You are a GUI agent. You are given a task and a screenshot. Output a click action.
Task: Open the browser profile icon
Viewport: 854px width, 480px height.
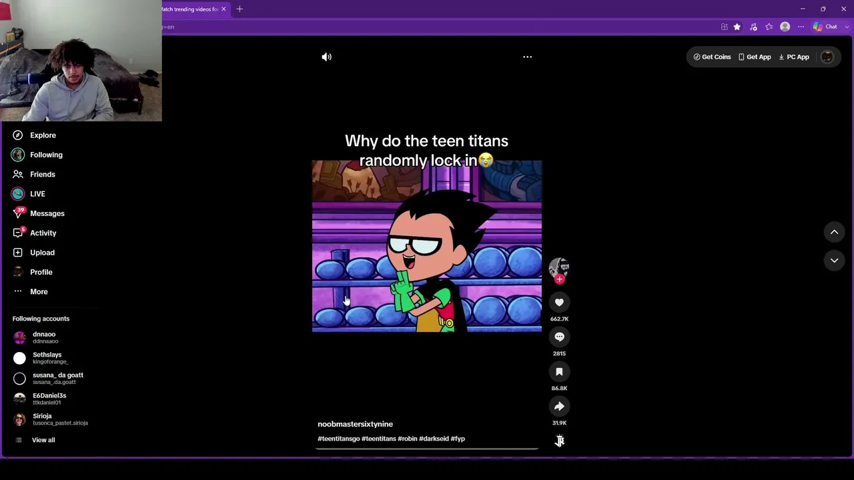coord(785,27)
